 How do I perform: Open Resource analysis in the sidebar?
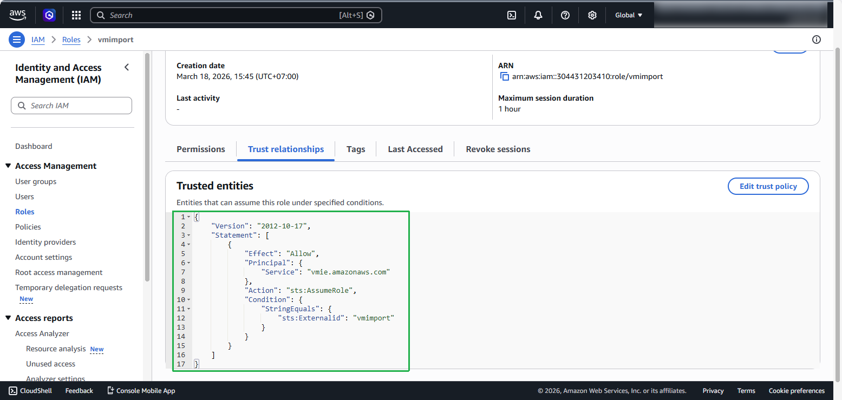coord(56,349)
